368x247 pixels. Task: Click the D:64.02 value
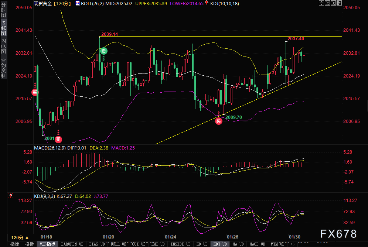(x=83, y=196)
